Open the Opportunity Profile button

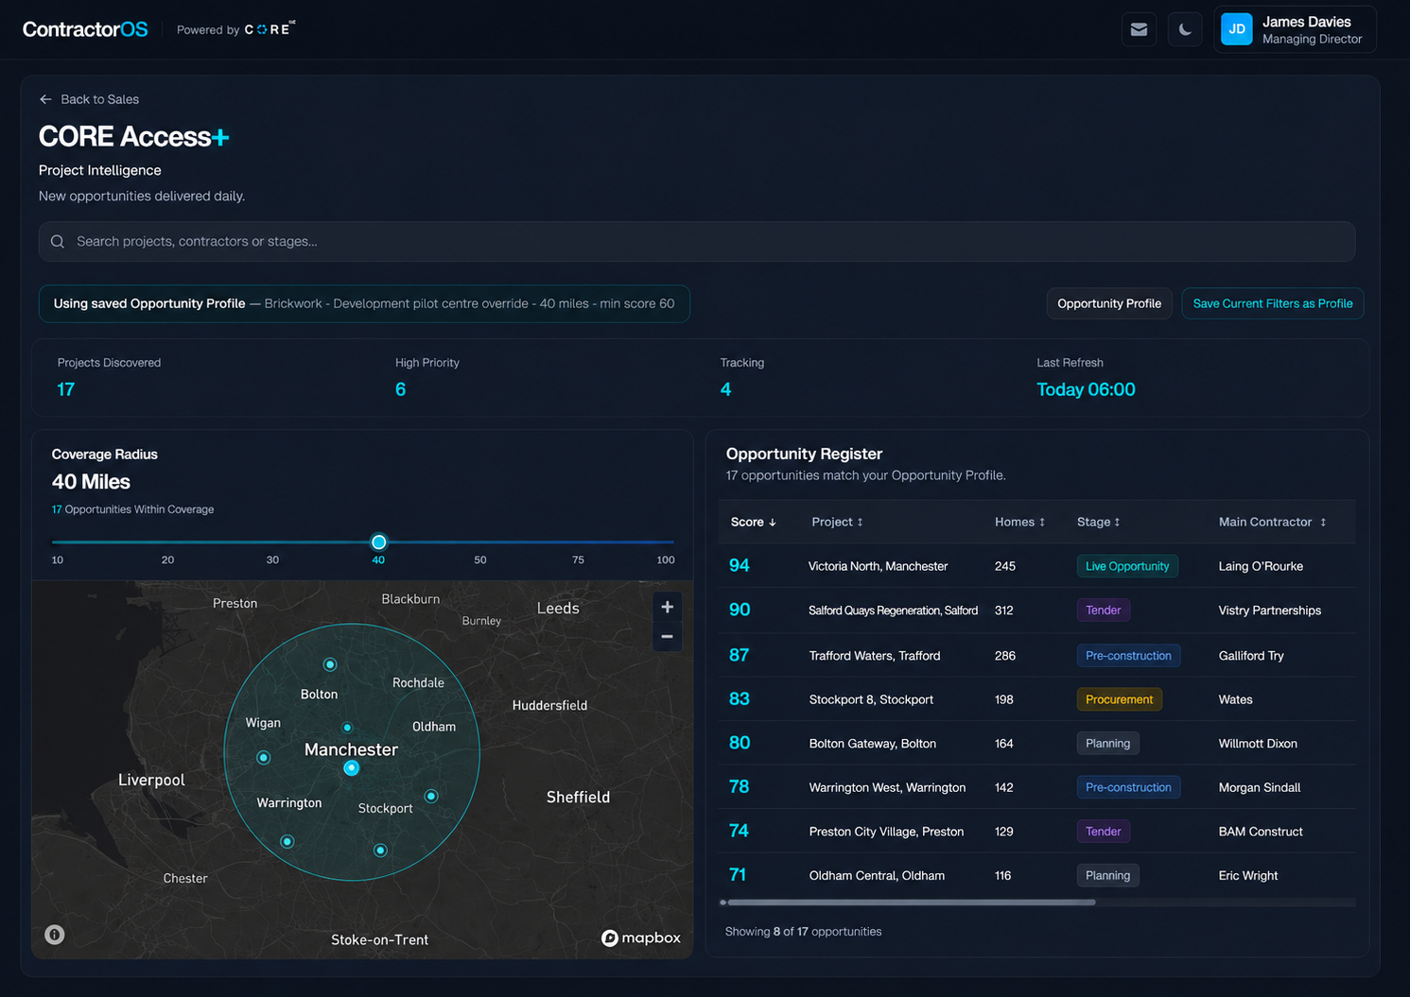pyautogui.click(x=1109, y=303)
